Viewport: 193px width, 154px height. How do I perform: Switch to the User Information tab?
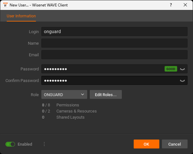[21, 16]
